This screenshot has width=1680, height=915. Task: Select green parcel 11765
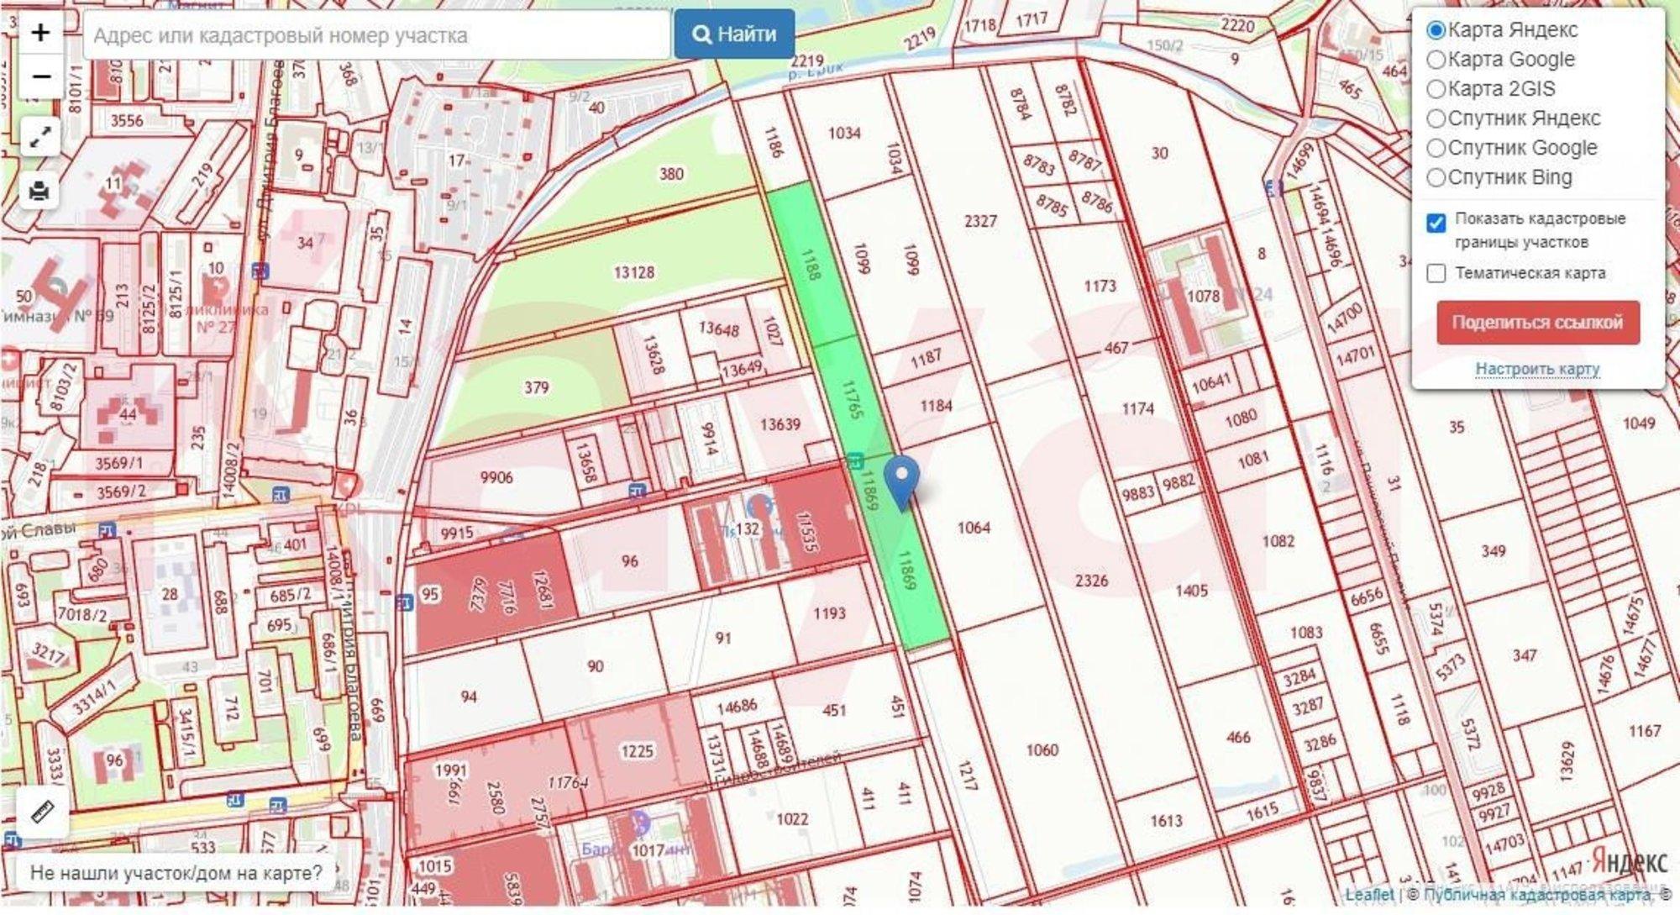click(853, 399)
